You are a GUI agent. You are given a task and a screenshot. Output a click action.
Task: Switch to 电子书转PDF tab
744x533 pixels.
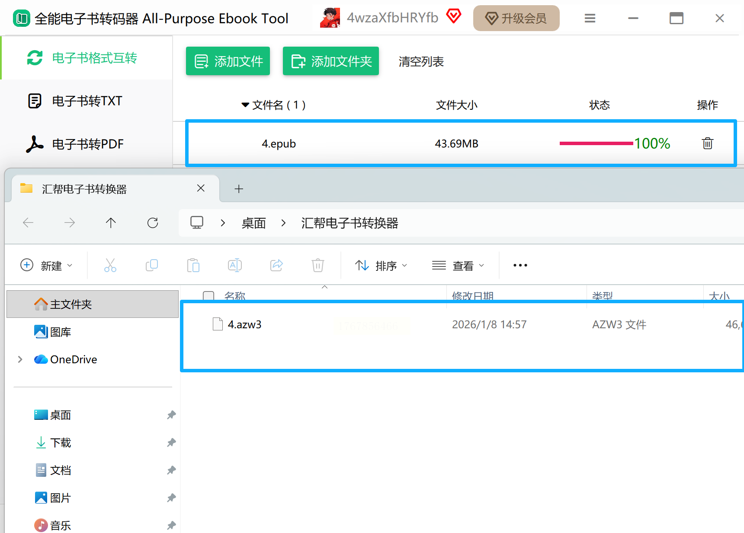pos(87,144)
